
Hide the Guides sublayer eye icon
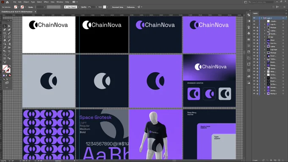tap(254, 21)
